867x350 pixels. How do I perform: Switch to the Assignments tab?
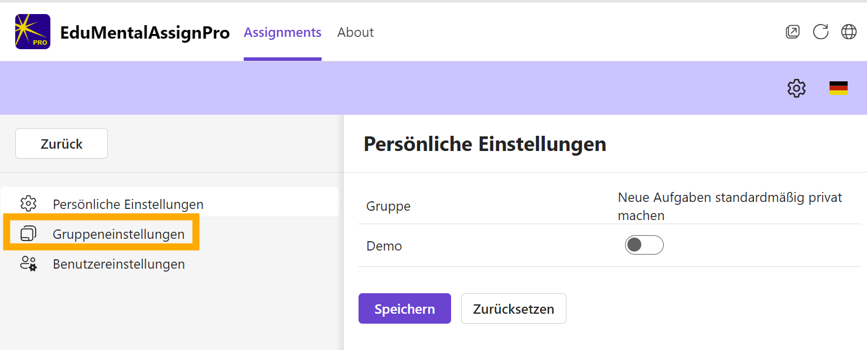[x=282, y=33]
